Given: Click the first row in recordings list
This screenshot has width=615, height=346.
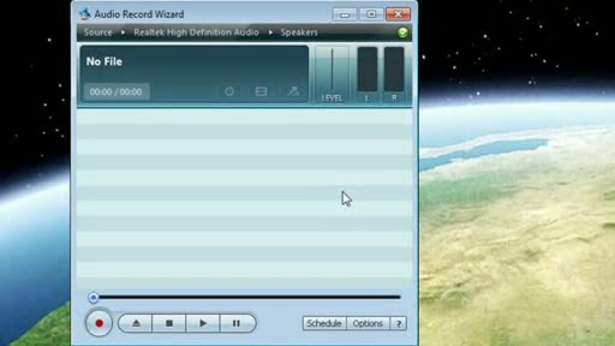Looking at the screenshot, I should coord(244,117).
